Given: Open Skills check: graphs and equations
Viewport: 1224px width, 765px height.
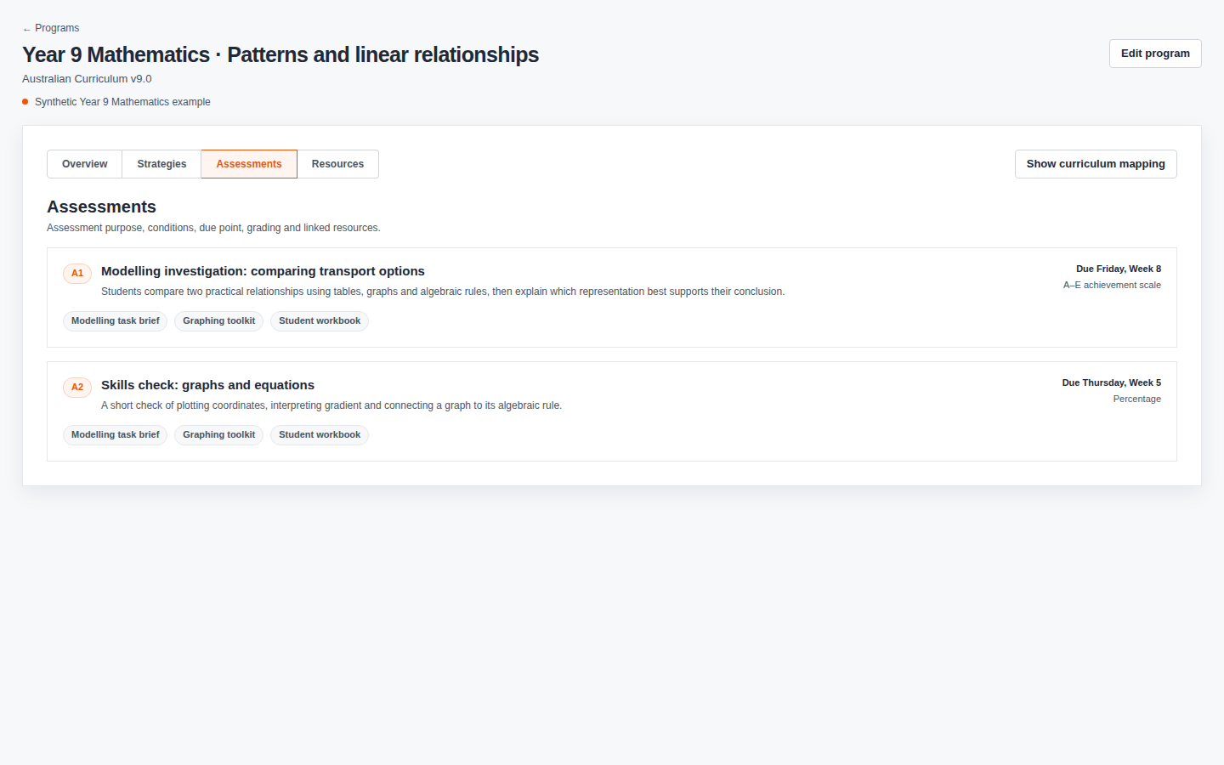Looking at the screenshot, I should (207, 385).
